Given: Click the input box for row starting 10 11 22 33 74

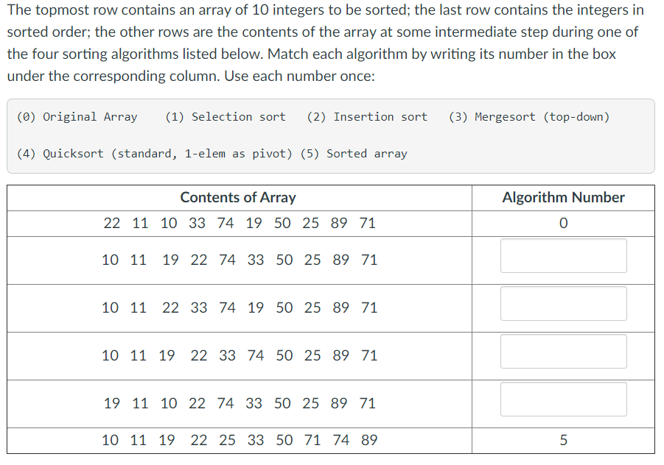Looking at the screenshot, I should tap(563, 303).
